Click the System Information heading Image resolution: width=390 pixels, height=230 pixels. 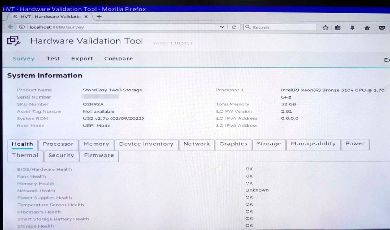(x=45, y=76)
